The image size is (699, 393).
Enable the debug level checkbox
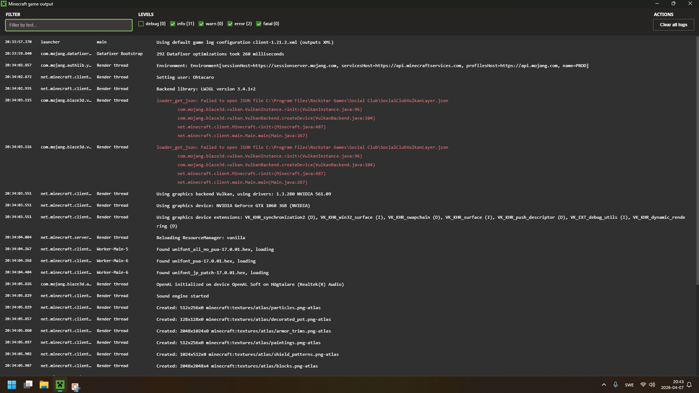tap(141, 24)
